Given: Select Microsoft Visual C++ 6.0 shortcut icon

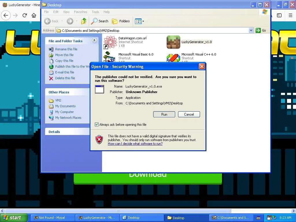Looking at the screenshot, I should click(173, 58).
